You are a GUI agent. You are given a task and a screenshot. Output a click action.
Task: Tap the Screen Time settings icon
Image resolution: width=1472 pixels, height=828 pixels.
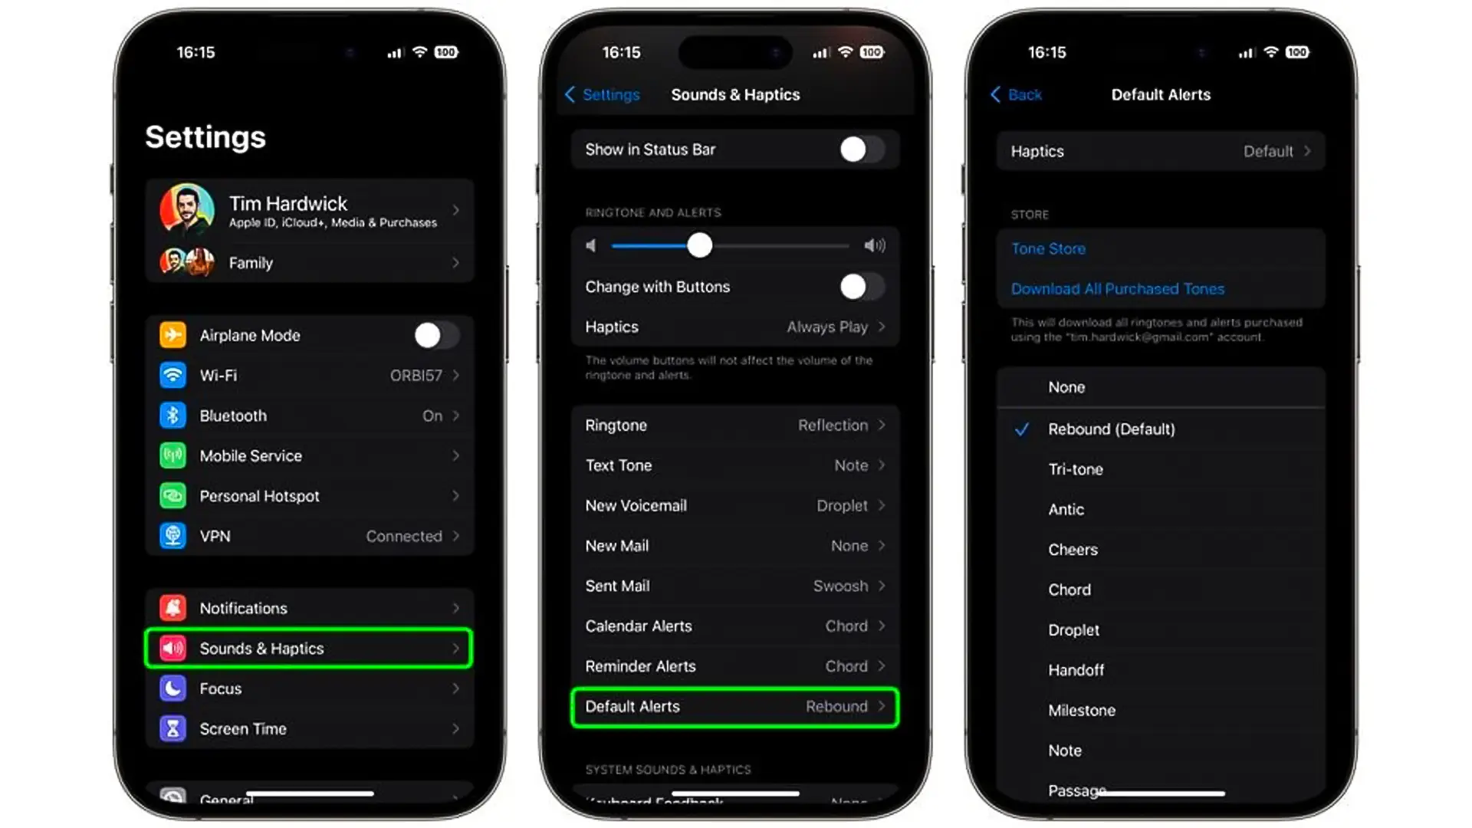[x=172, y=729]
